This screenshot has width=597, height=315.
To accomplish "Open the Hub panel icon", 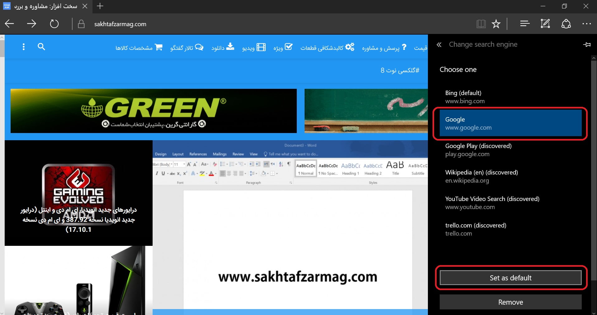I will [x=525, y=24].
